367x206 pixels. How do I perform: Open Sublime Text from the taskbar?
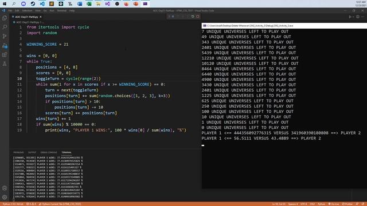(52, 4)
